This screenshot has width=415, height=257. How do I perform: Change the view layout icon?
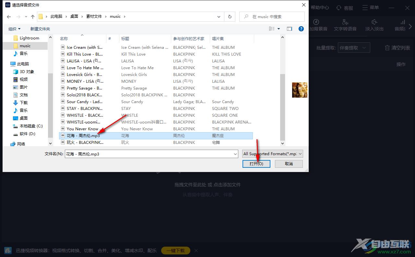[272, 29]
